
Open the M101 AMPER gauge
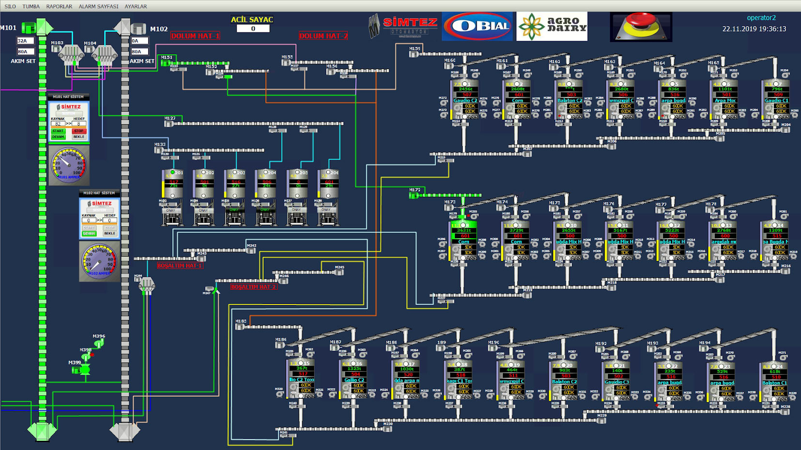[x=69, y=165]
